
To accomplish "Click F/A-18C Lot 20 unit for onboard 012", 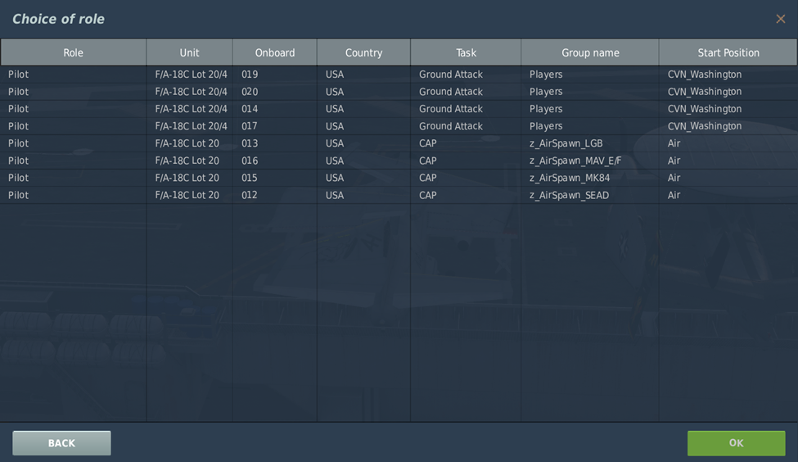I will click(x=187, y=195).
